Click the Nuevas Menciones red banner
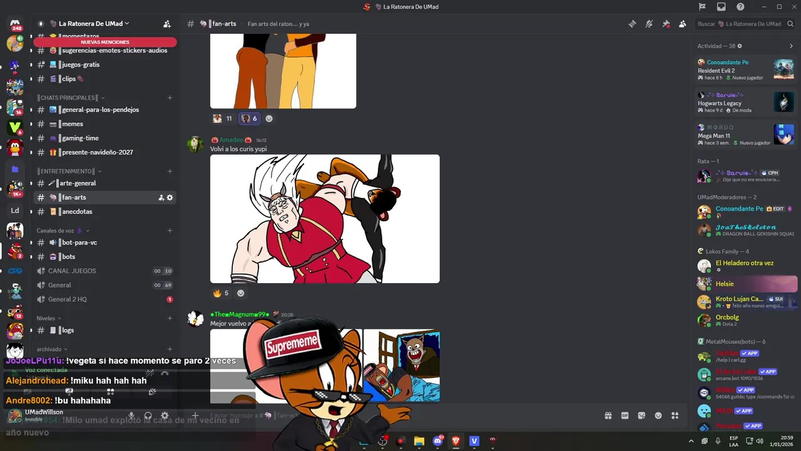Screen dimensions: 801x451 tap(105, 42)
